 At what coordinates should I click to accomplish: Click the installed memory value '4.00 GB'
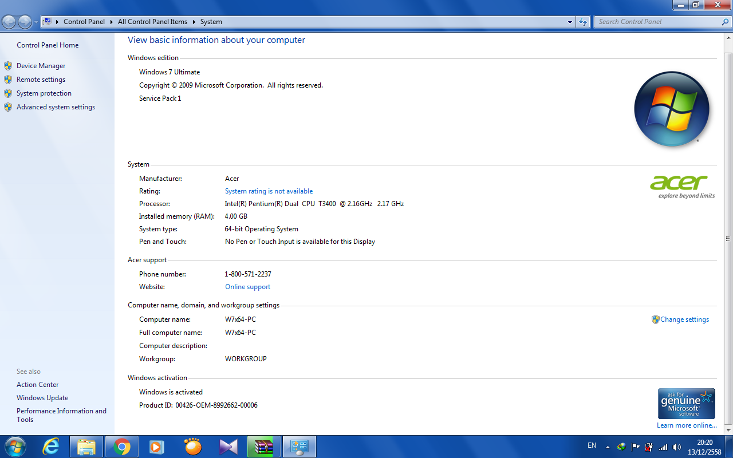[236, 216]
